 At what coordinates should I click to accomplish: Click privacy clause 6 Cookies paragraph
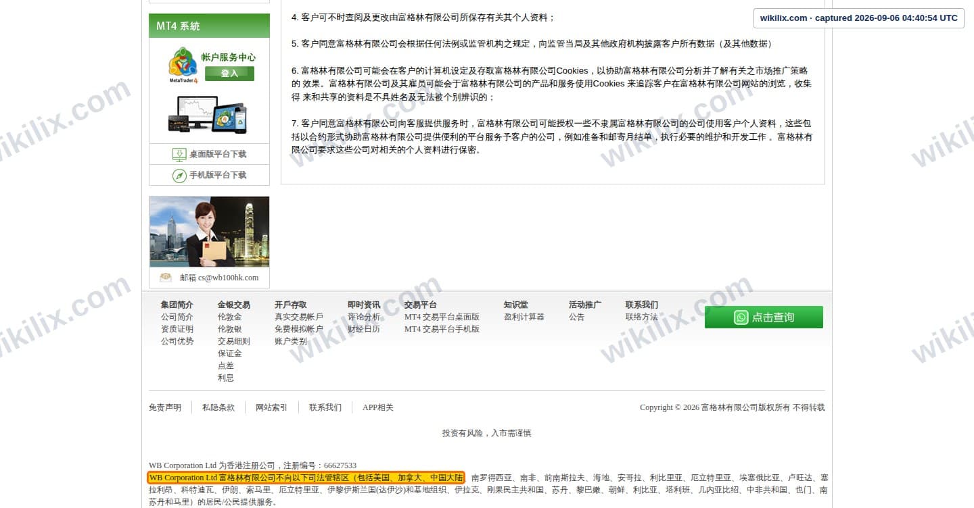tap(552, 84)
